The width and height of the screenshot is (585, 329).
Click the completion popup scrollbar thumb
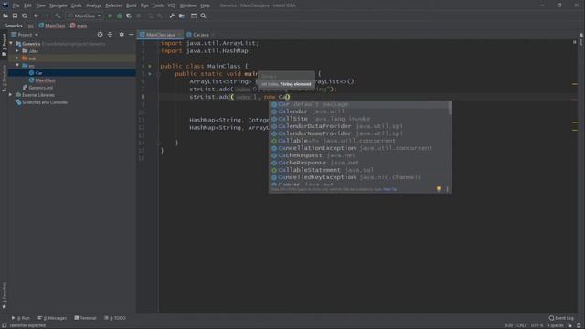(450, 108)
